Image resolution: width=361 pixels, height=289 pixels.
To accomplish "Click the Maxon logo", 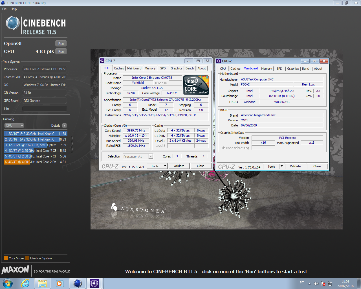I will [15, 270].
